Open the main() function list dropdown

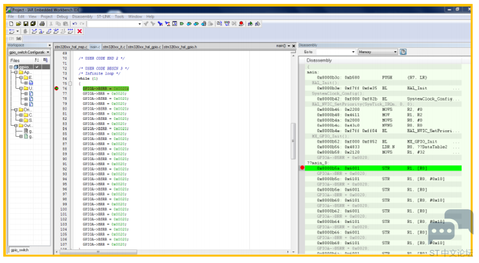click(289, 46)
